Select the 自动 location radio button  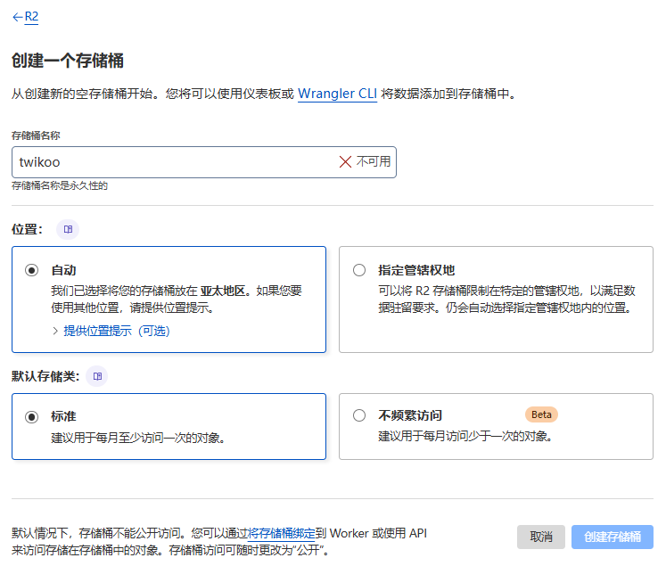coord(32,270)
